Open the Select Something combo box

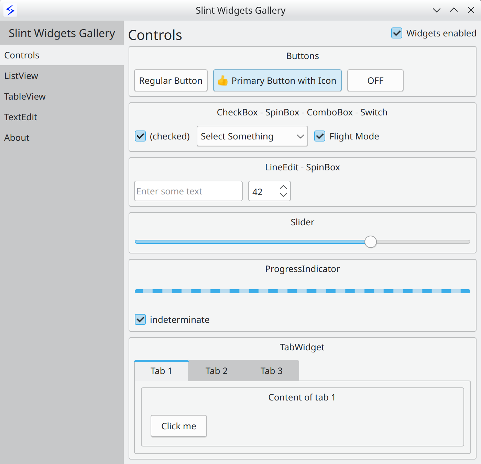252,136
